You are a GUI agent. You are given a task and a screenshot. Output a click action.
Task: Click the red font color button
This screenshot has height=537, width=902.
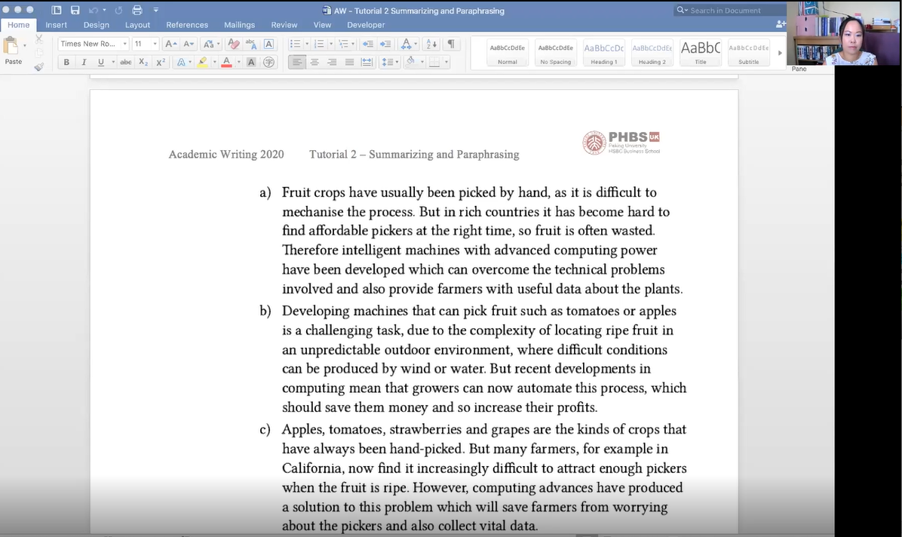tap(227, 62)
